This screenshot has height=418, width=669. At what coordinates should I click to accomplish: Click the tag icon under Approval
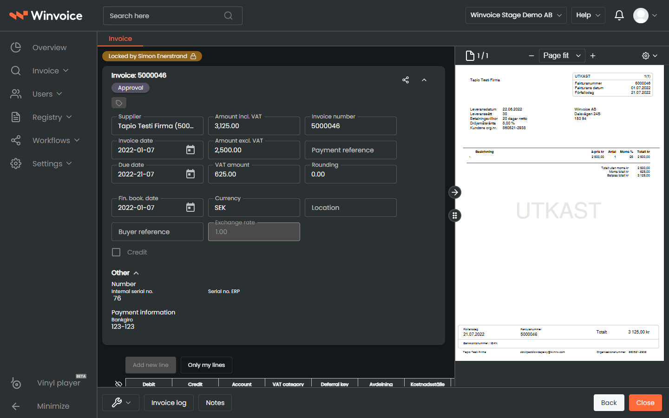pos(119,103)
